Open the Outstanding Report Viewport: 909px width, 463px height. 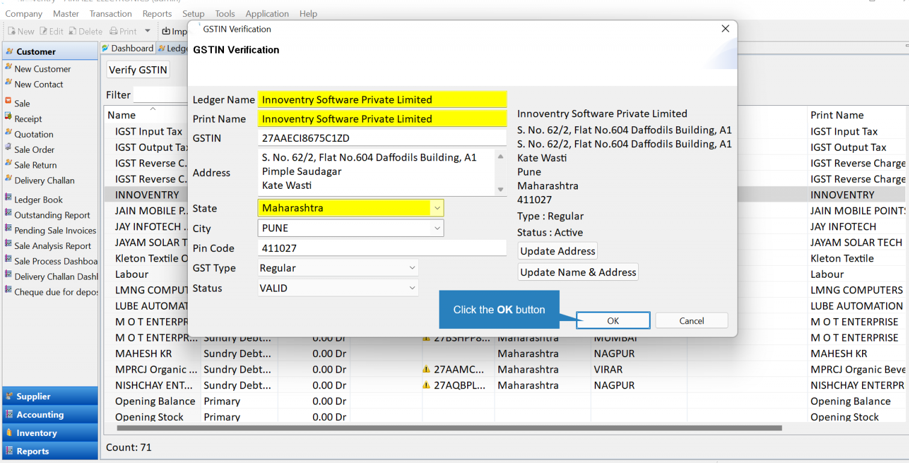click(52, 215)
